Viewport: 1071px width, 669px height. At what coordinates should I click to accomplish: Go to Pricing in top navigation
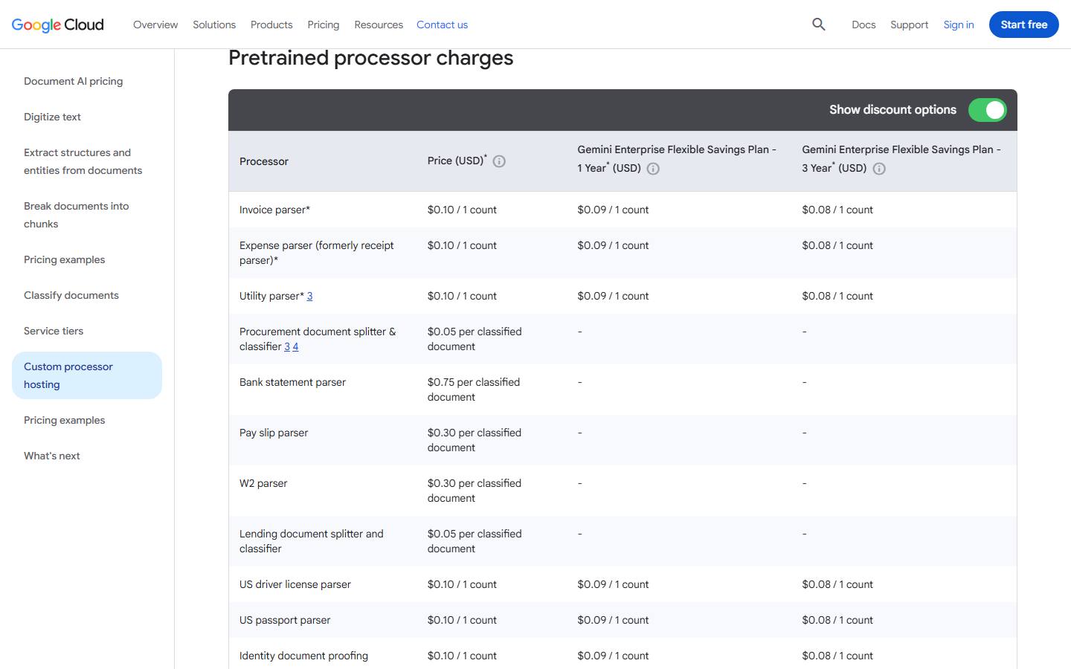click(324, 25)
